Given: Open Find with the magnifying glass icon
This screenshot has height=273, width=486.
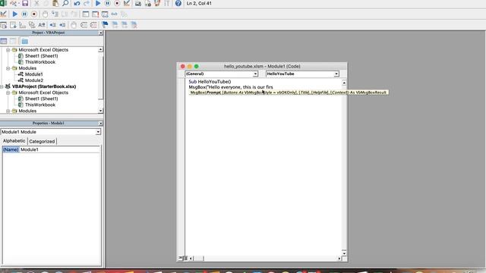Looking at the screenshot, I should tap(65, 3).
